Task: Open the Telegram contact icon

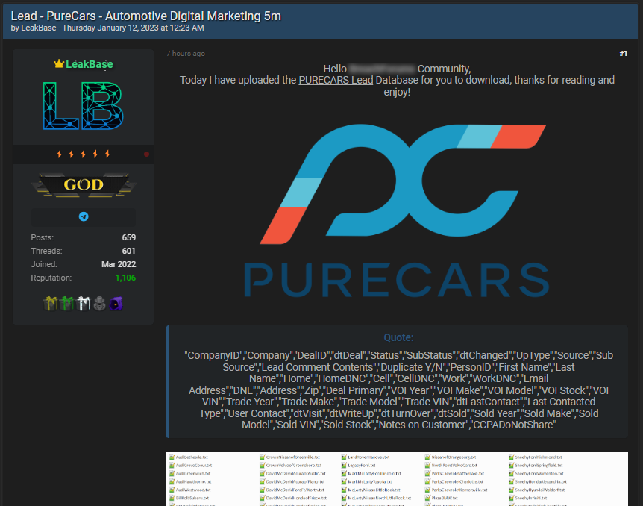Action: pos(84,216)
